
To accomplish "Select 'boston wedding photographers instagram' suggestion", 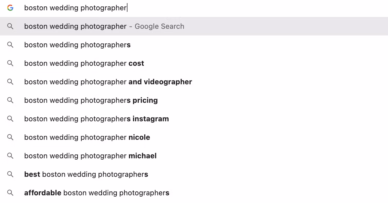I will tap(96, 119).
